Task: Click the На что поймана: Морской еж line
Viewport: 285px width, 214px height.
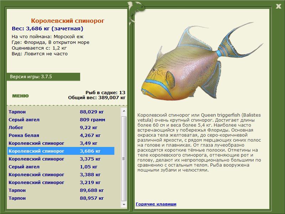Action: pos(47,37)
